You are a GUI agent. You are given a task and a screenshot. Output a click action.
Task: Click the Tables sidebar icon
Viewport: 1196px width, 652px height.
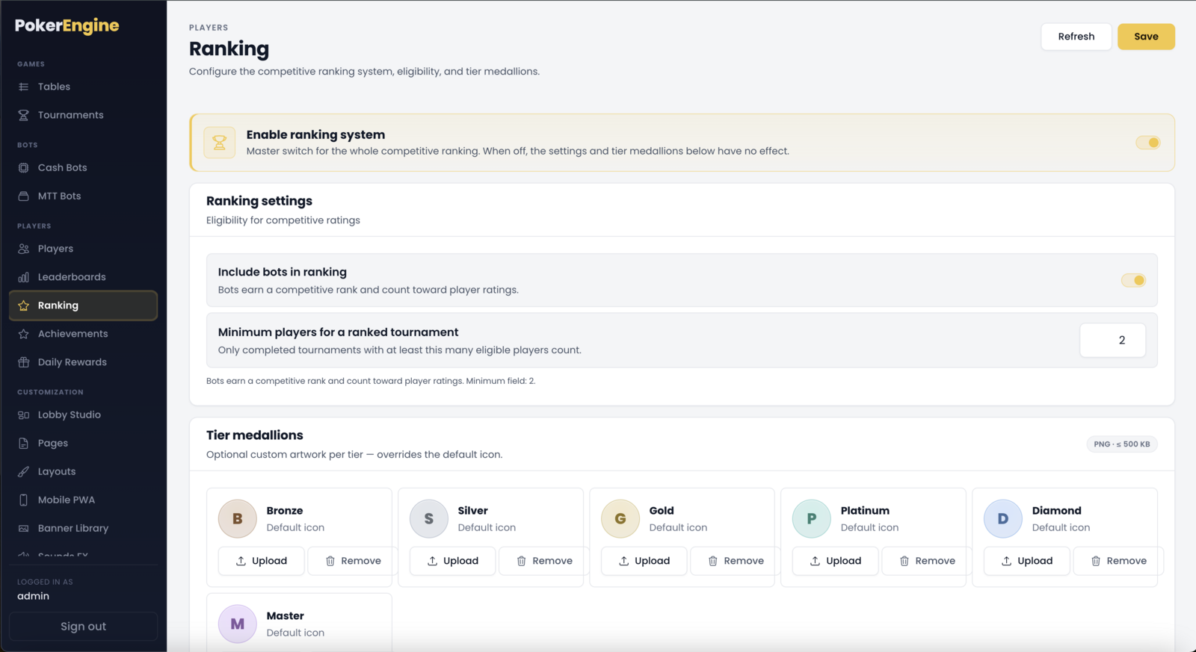coord(23,87)
